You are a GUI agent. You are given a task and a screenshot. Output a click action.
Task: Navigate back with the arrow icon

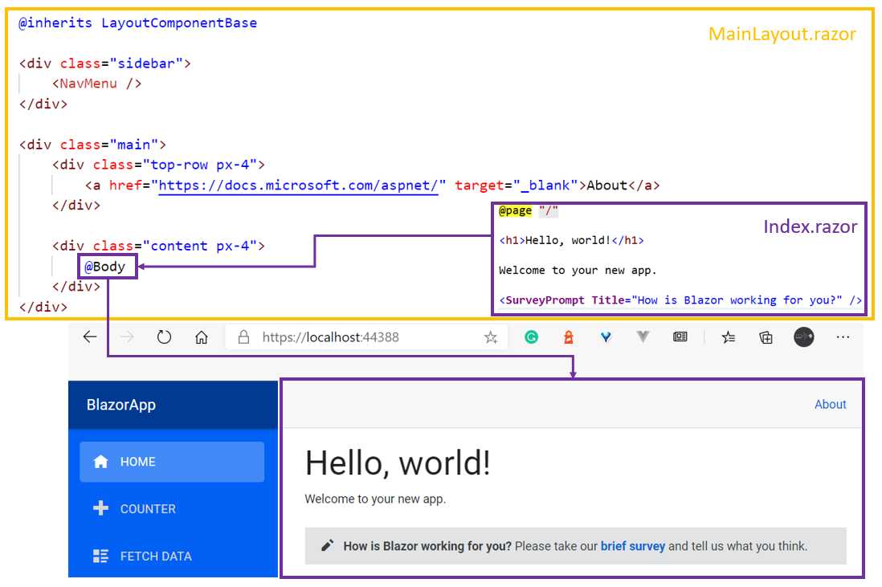coord(90,337)
